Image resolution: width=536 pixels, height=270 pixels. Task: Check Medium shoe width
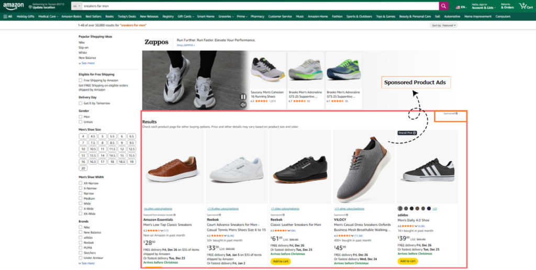click(x=81, y=198)
